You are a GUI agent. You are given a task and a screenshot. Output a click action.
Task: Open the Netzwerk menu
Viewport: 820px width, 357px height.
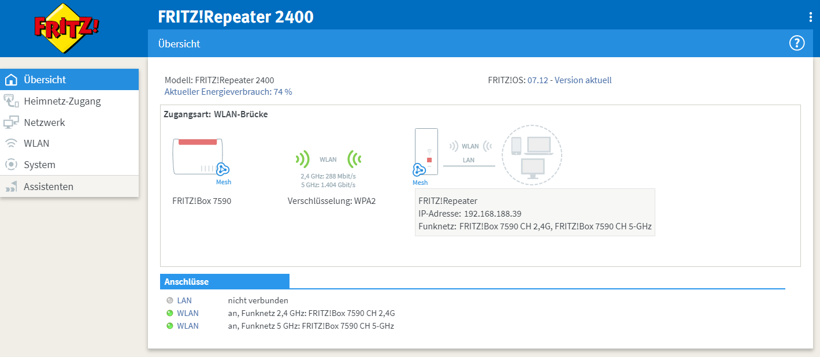tap(69, 122)
